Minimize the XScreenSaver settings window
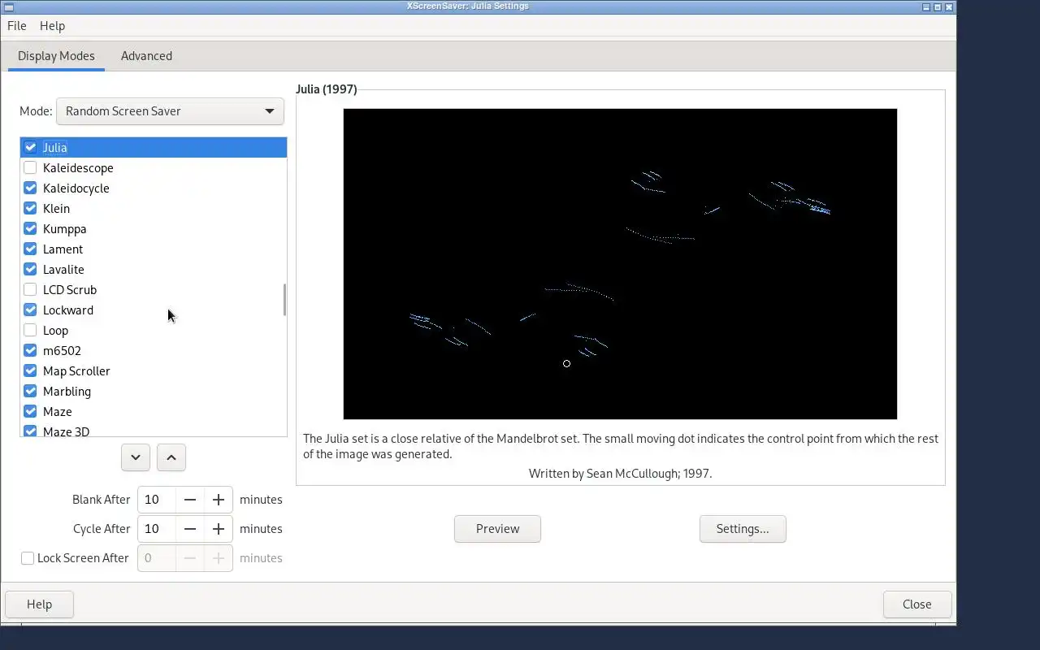 926,6
